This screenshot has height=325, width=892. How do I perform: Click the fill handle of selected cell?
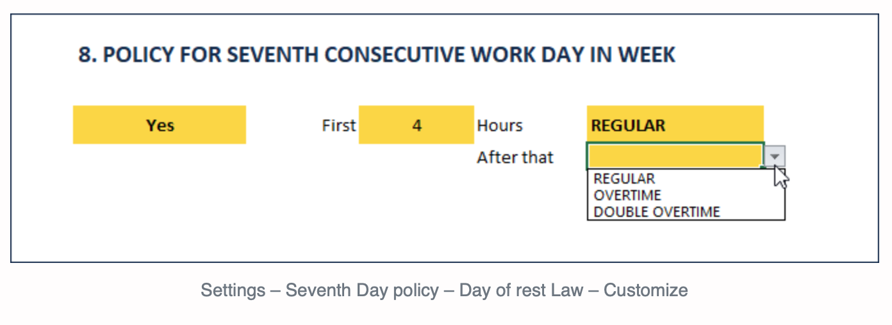click(763, 168)
